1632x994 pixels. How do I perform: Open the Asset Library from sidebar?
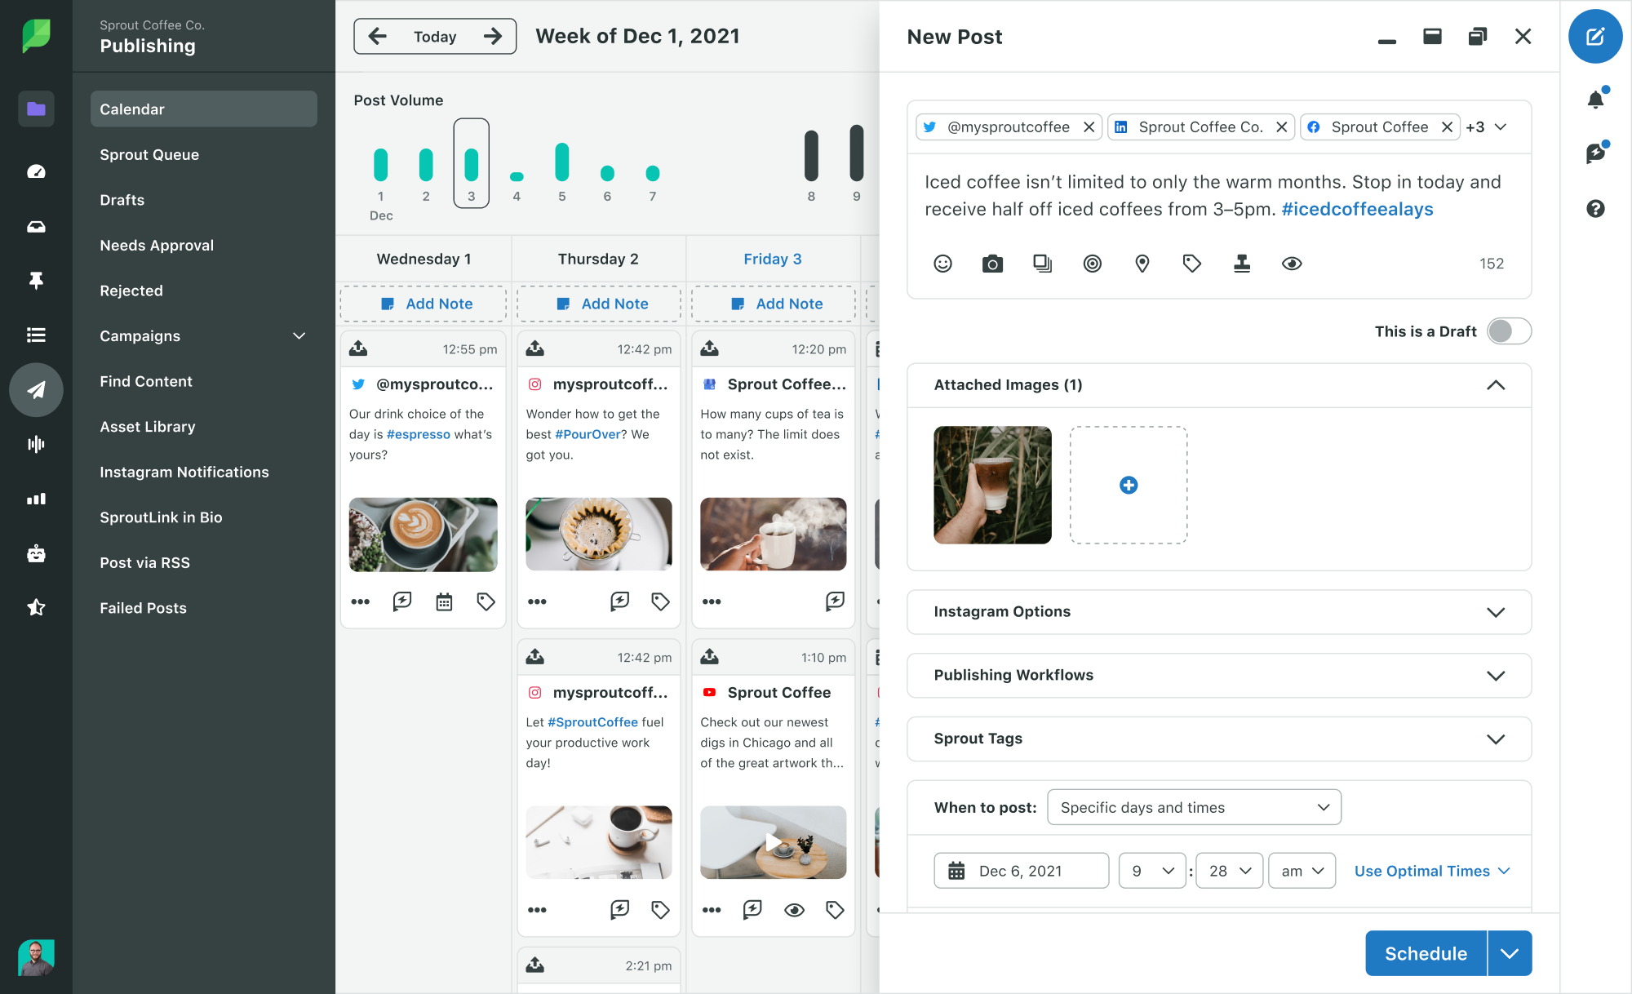click(x=147, y=425)
